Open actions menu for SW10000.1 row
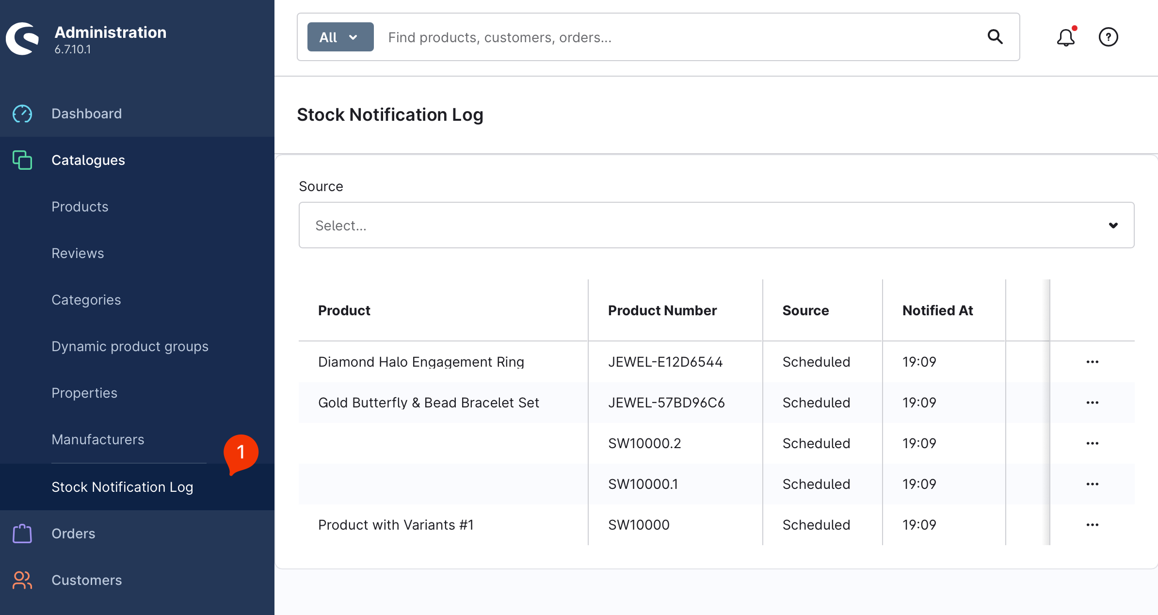Viewport: 1158px width, 615px height. [x=1093, y=484]
